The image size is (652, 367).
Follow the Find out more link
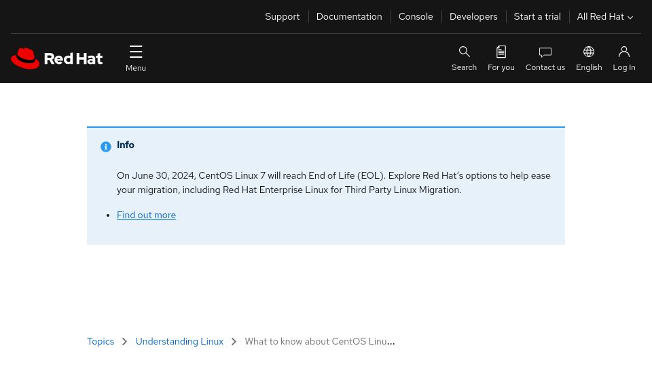(147, 215)
